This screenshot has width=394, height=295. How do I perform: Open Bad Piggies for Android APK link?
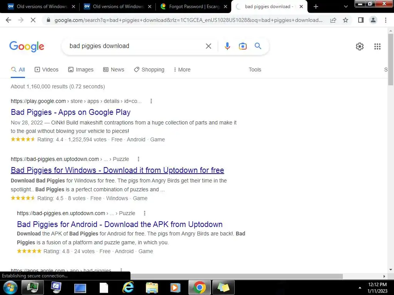coord(120,224)
